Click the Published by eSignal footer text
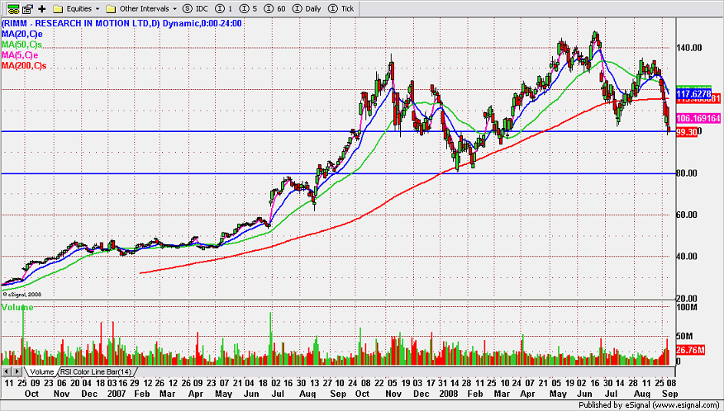The width and height of the screenshot is (724, 411). coord(650,406)
